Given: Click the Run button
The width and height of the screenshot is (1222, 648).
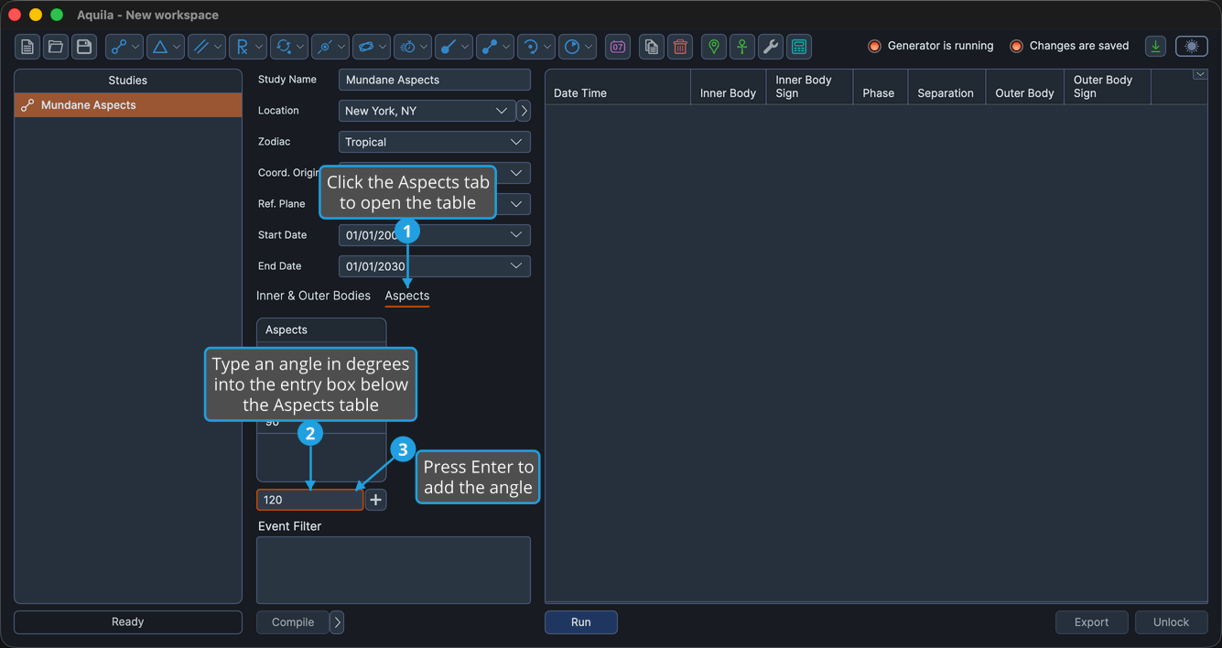Looking at the screenshot, I should [581, 622].
